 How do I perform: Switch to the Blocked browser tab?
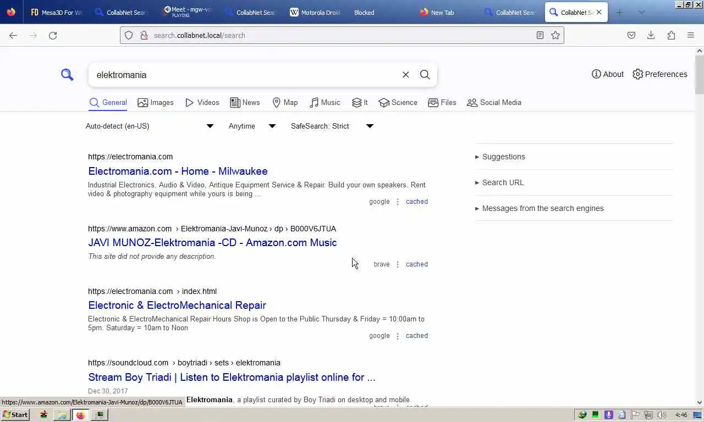coord(379,12)
